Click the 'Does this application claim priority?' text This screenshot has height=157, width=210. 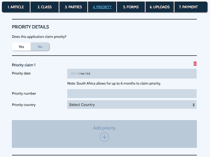pos(39,37)
